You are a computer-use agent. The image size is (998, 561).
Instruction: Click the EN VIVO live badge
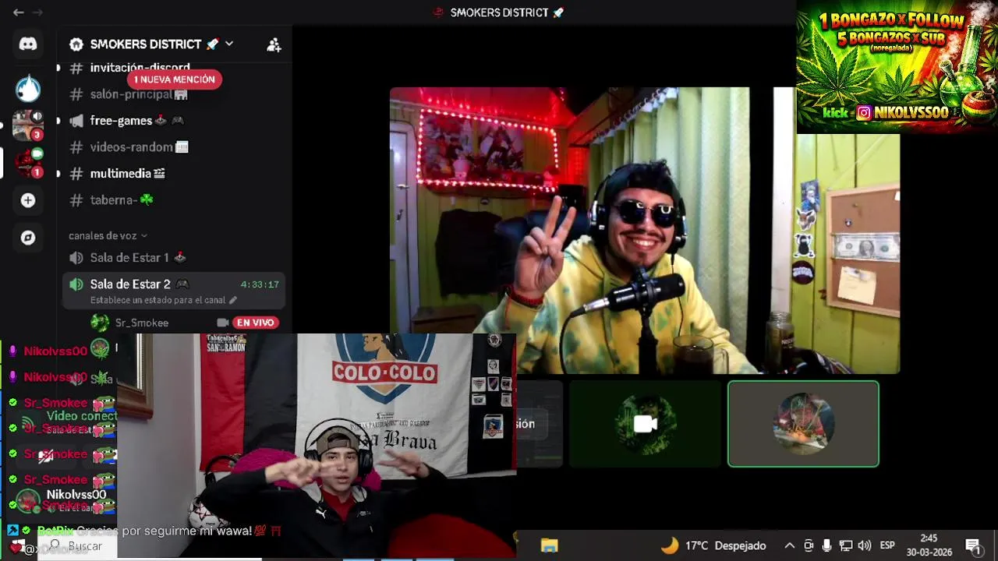(x=256, y=323)
